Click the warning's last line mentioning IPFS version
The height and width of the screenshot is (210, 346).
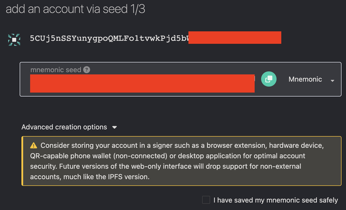coord(89,177)
